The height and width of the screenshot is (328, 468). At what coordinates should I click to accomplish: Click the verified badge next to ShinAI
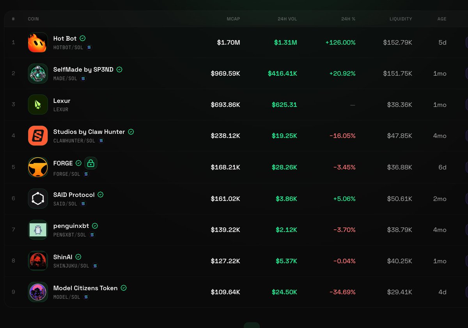click(x=78, y=257)
